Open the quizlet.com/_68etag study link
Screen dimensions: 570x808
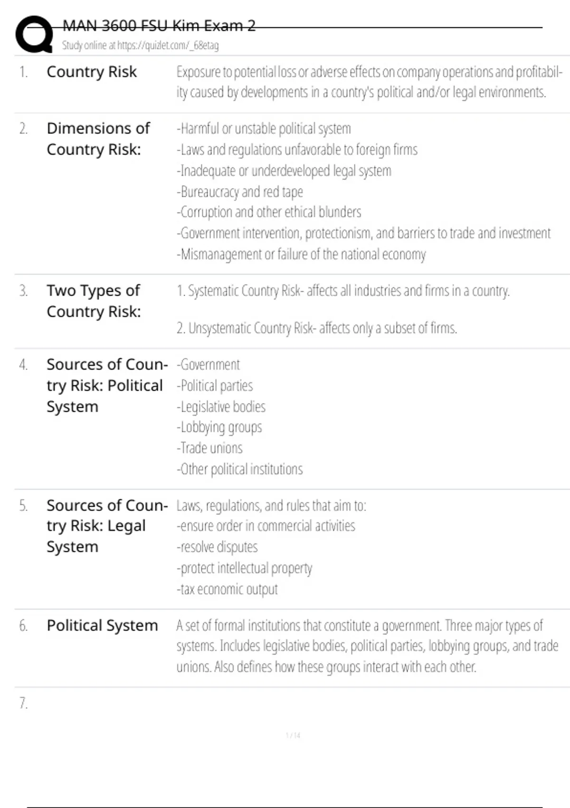168,46
